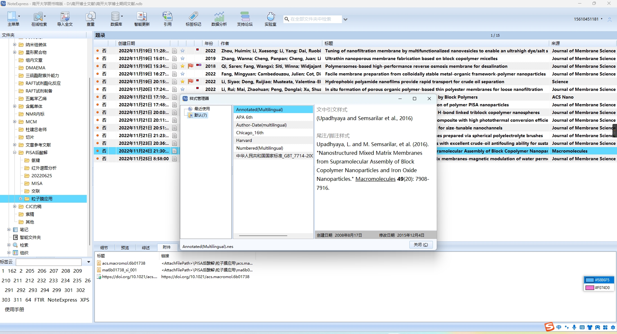This screenshot has width=617, height=334.
Task: Toggle star for the Zhou, Huimin record
Action: tap(183, 51)
